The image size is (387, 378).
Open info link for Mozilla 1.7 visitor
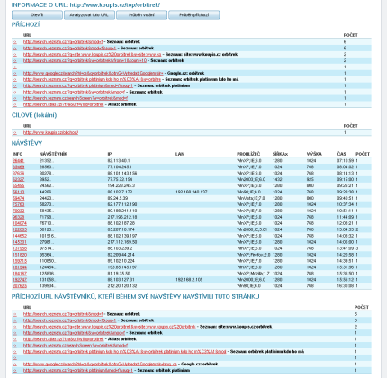(20, 274)
